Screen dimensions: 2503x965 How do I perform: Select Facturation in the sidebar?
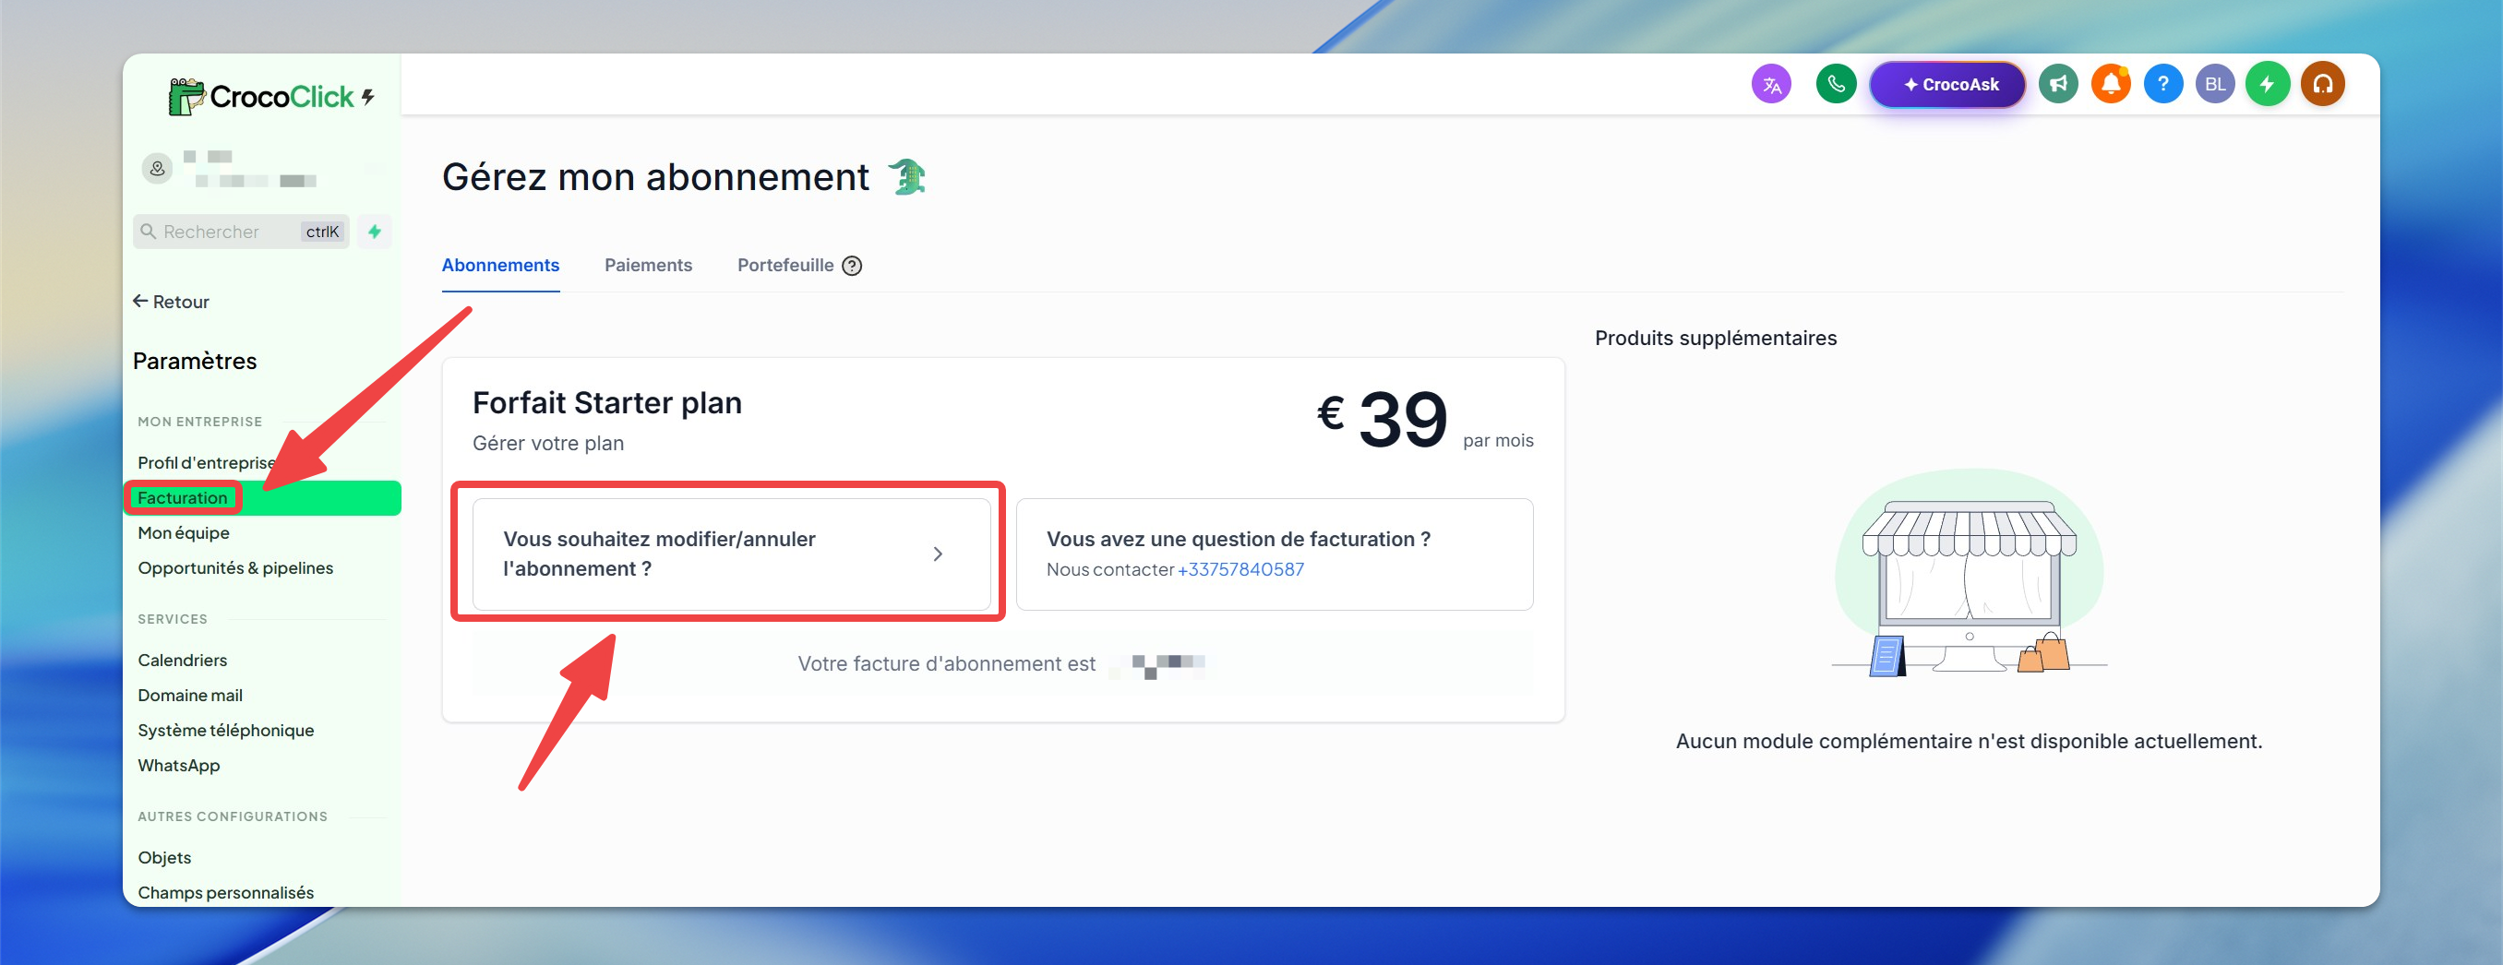(x=262, y=498)
